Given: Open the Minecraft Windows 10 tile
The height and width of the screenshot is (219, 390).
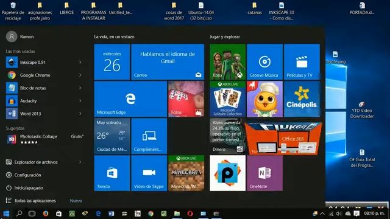Looking at the screenshot, I should coord(186,173).
